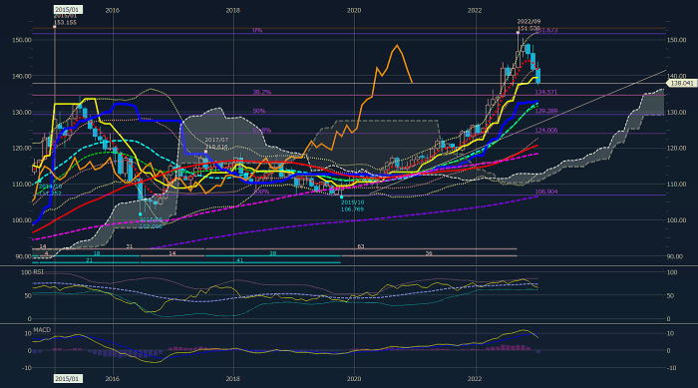698x388 pixels.
Task: Click the 2020 year label on bottom axis
Action: click(x=354, y=379)
